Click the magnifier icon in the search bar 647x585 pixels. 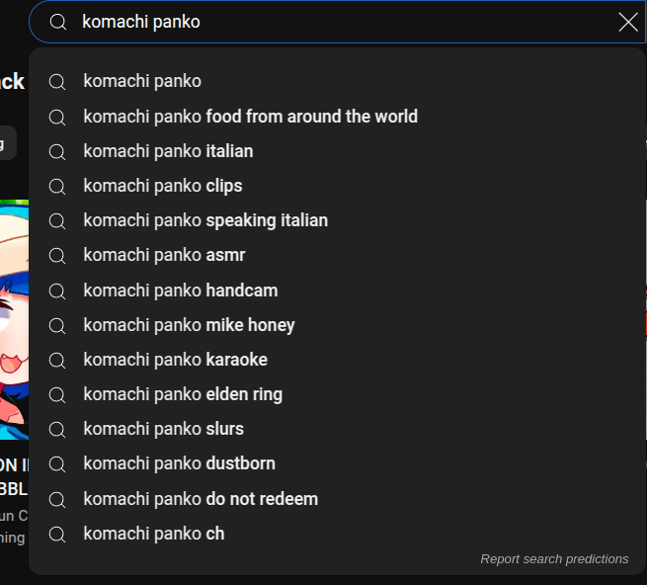(58, 22)
